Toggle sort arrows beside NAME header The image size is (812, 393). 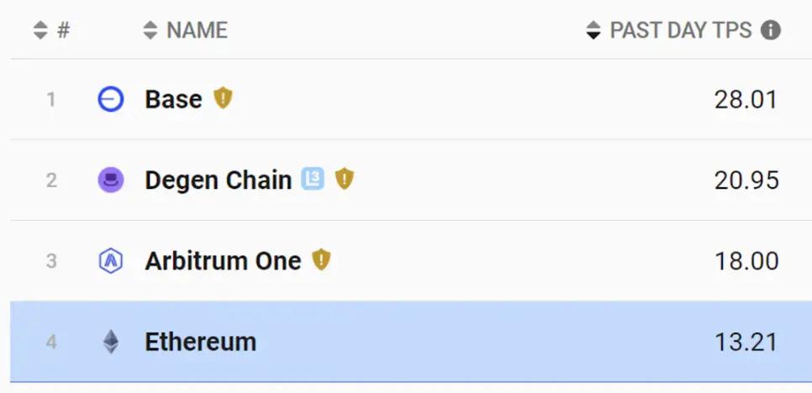click(150, 31)
